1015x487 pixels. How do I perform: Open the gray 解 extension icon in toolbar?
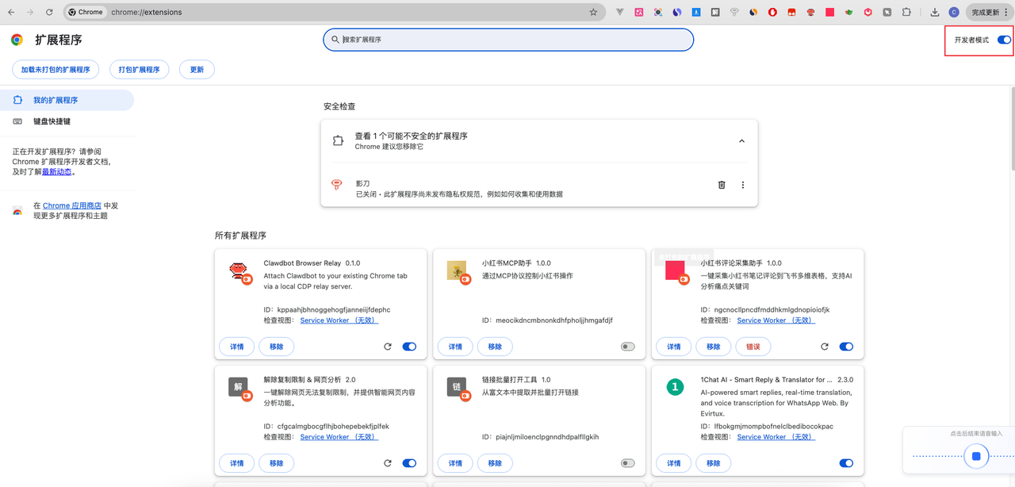coord(715,12)
